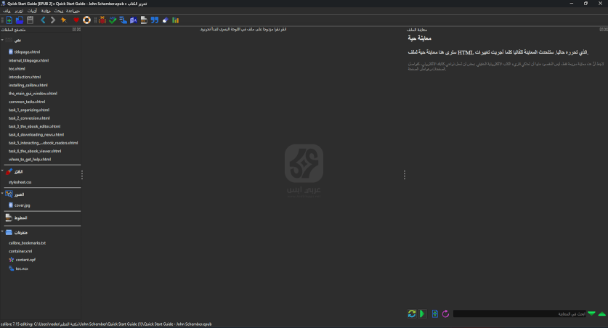Collapse the styles section containing stylesheet.css
This screenshot has height=328, width=608.
click(3, 171)
